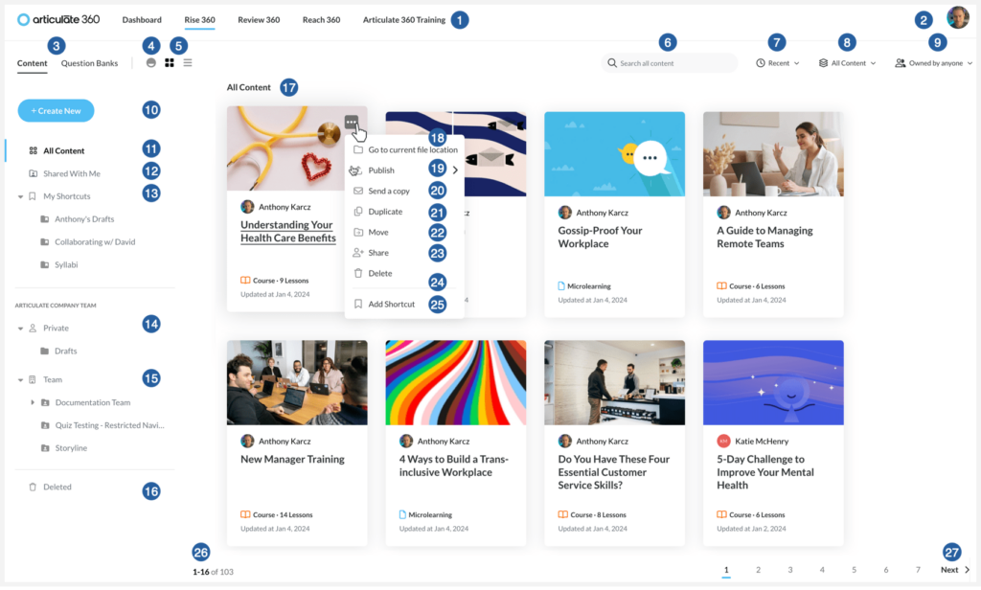Viewport: 981px width, 590px height.
Task: Toggle the theme icon beside view buttons
Action: pyautogui.click(x=150, y=63)
